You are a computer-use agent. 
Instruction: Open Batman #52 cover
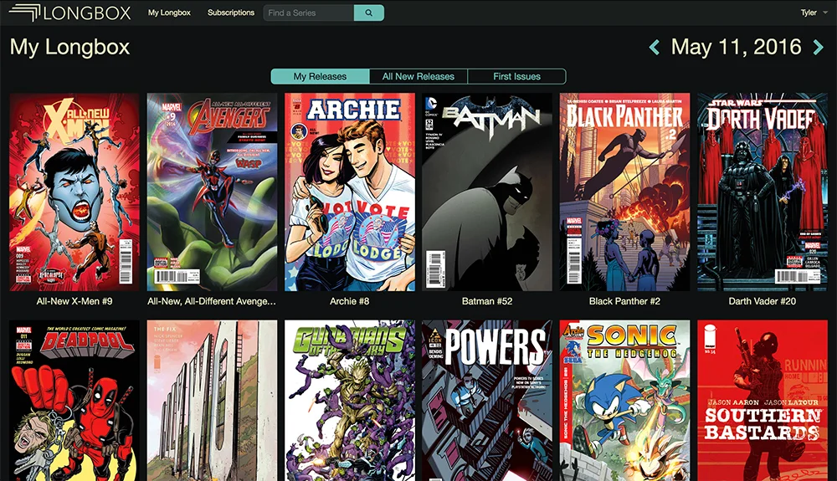tap(487, 192)
